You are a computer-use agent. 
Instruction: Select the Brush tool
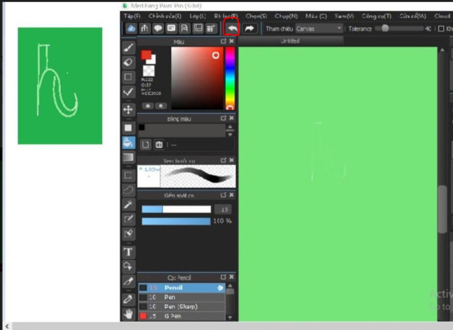click(x=129, y=48)
